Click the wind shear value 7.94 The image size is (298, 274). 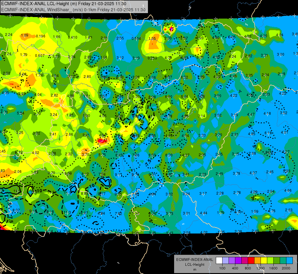[x=102, y=174]
